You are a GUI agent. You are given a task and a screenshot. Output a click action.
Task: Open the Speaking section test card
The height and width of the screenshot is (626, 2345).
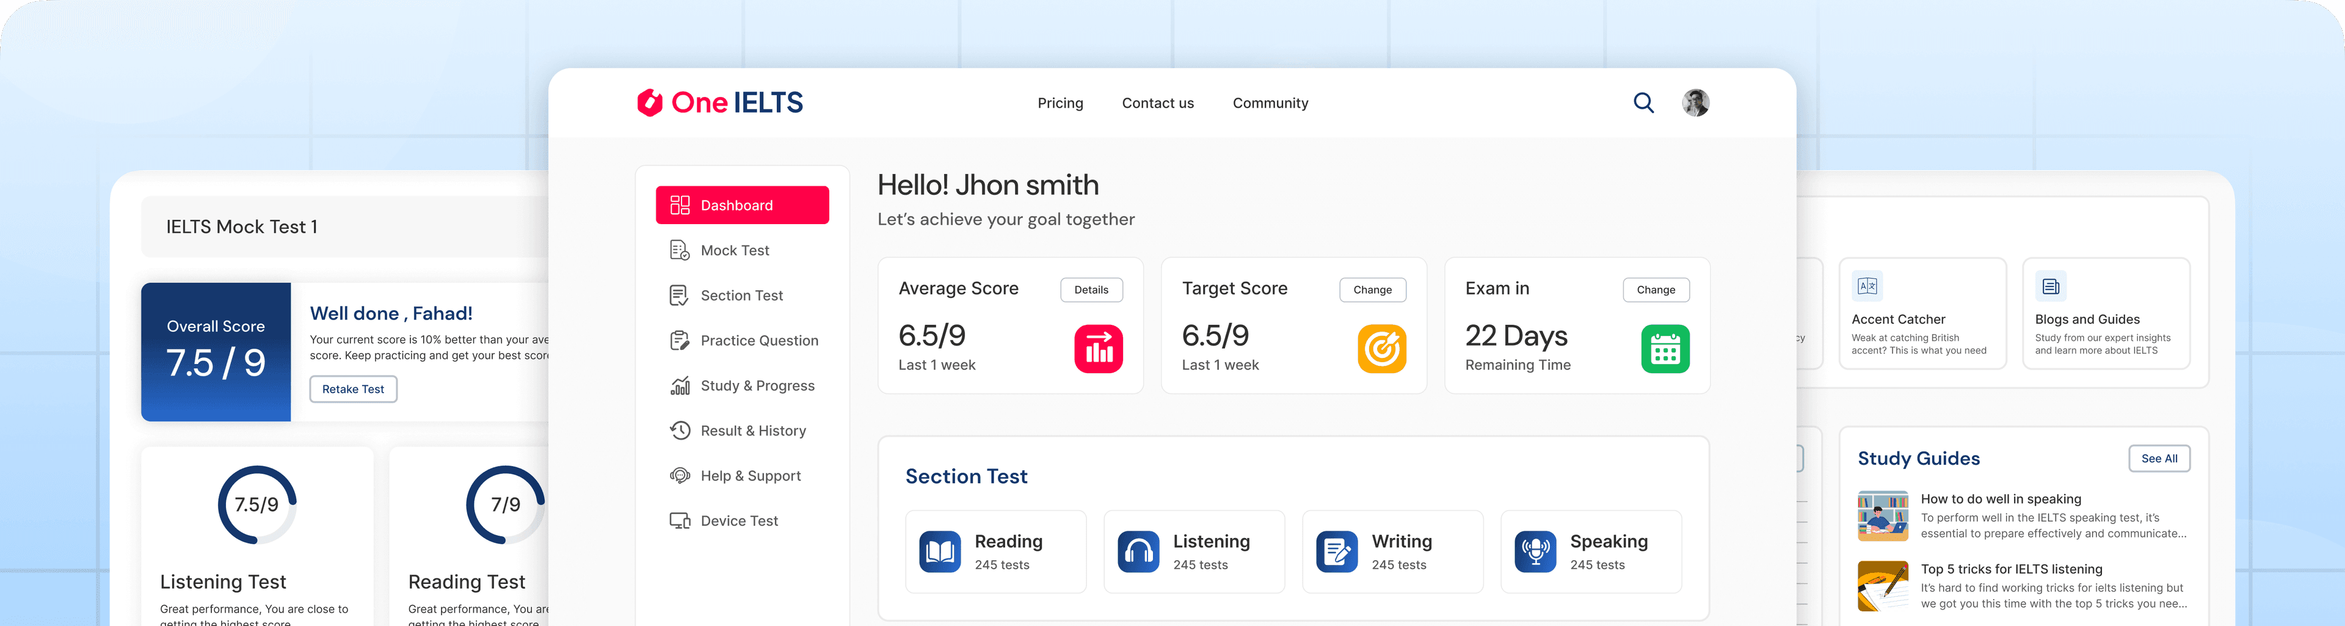[1590, 551]
